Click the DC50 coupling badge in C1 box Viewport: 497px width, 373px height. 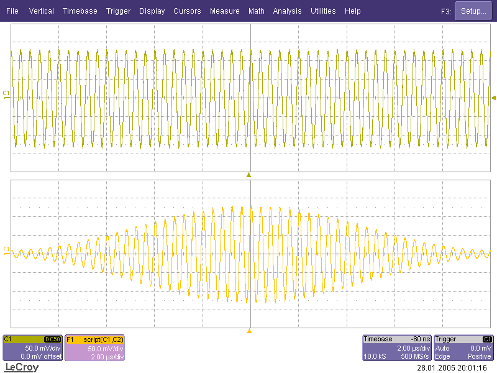[x=53, y=339]
